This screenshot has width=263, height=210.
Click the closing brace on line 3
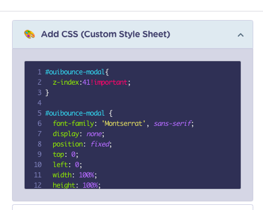47,93
